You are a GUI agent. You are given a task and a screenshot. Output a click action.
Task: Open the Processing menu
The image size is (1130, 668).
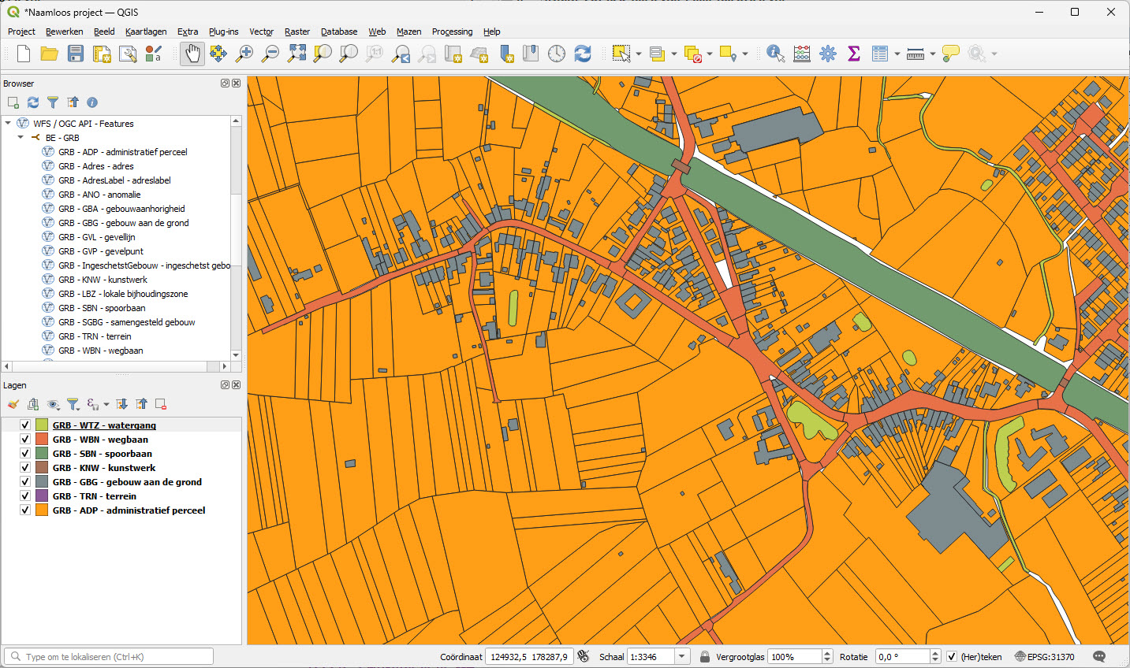(452, 32)
